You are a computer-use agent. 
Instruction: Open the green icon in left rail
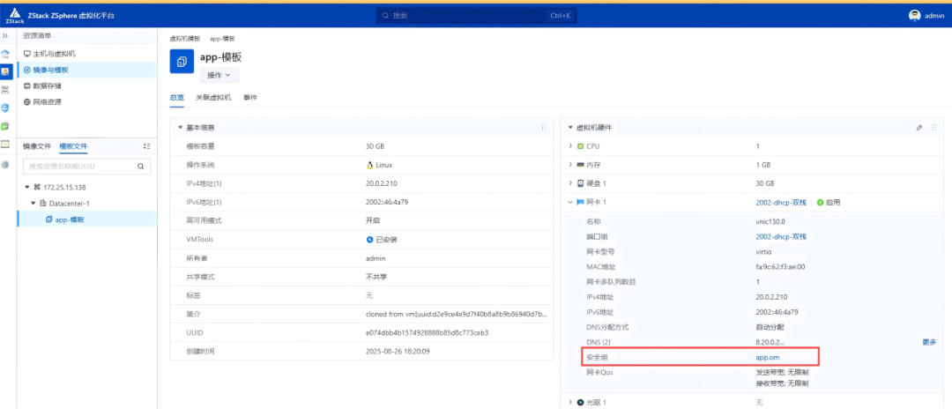[5, 126]
